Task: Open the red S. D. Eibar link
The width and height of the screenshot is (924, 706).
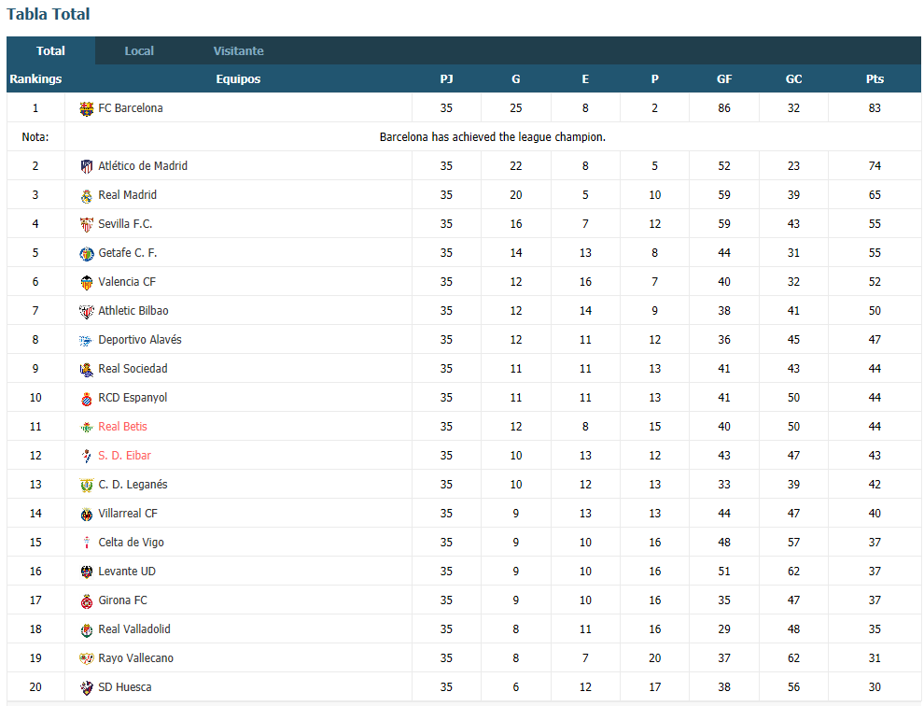Action: (124, 455)
